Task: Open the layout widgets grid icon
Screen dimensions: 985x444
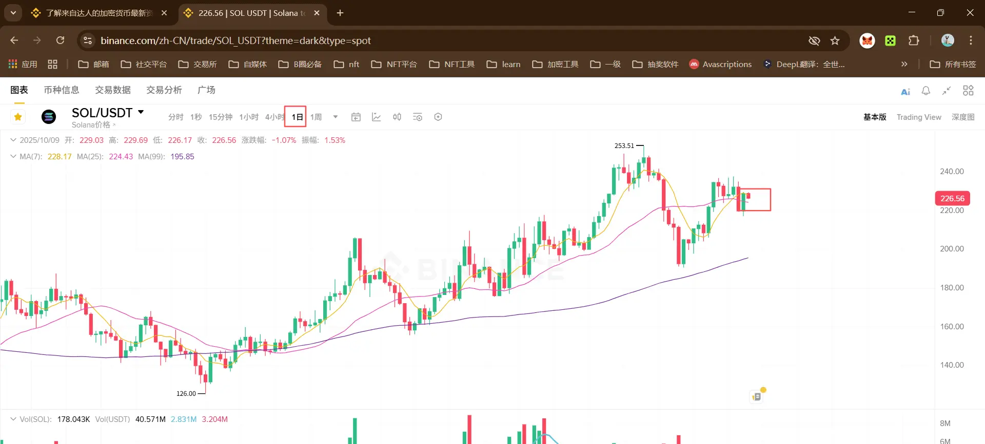Action: (x=968, y=91)
